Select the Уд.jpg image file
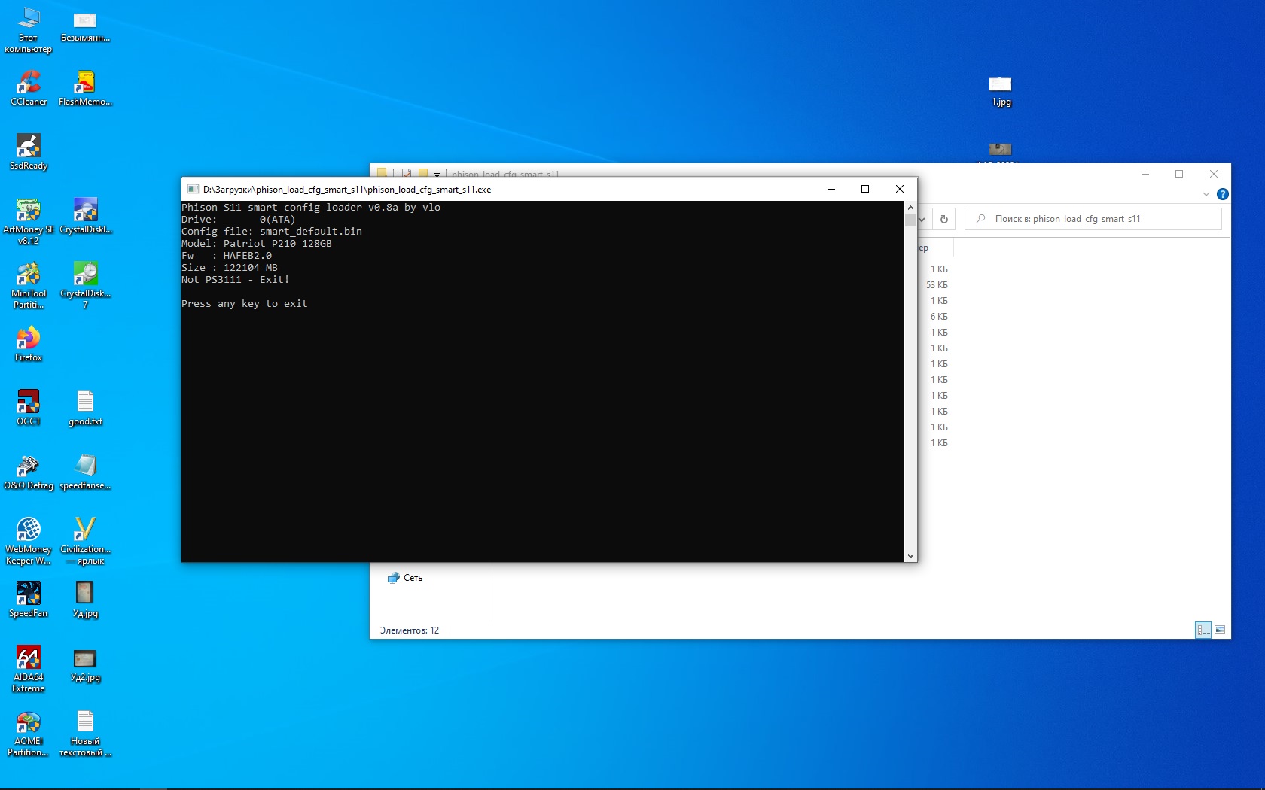Image resolution: width=1265 pixels, height=790 pixels. pyautogui.click(x=85, y=600)
